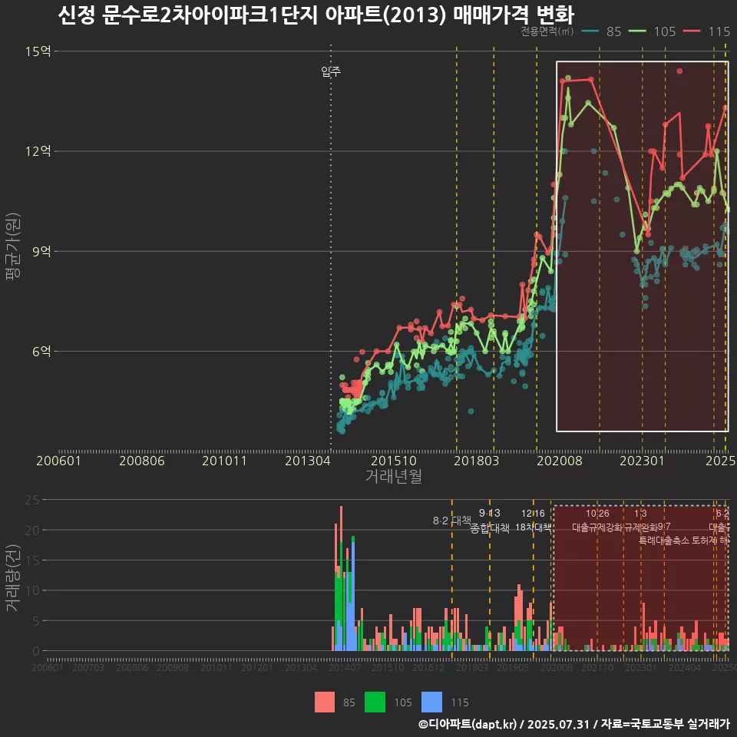Click the 9·13 종합대책 policy annotation
The width and height of the screenshot is (737, 737).
pos(490,521)
